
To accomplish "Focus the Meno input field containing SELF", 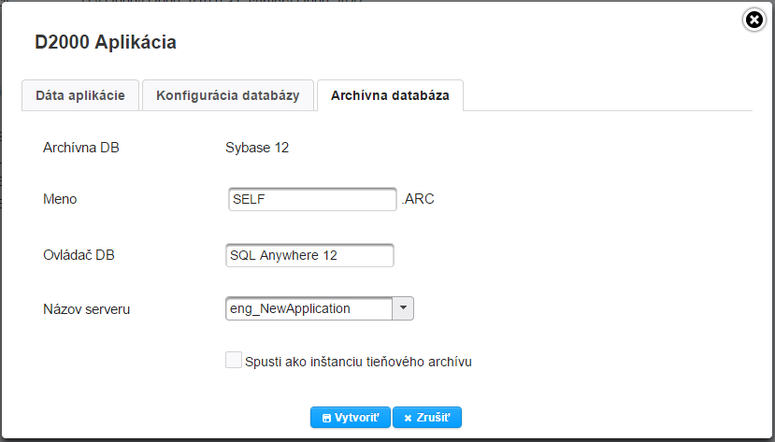I will 312,199.
